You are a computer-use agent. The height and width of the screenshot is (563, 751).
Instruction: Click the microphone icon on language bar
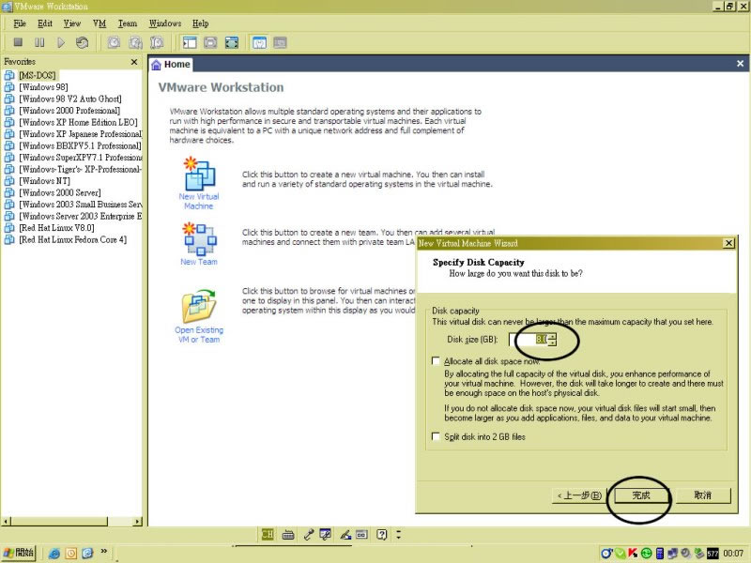click(x=309, y=535)
